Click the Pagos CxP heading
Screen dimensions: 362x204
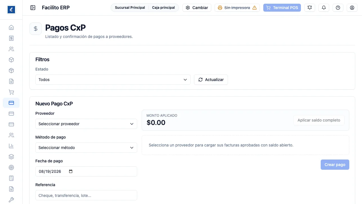pos(65,27)
